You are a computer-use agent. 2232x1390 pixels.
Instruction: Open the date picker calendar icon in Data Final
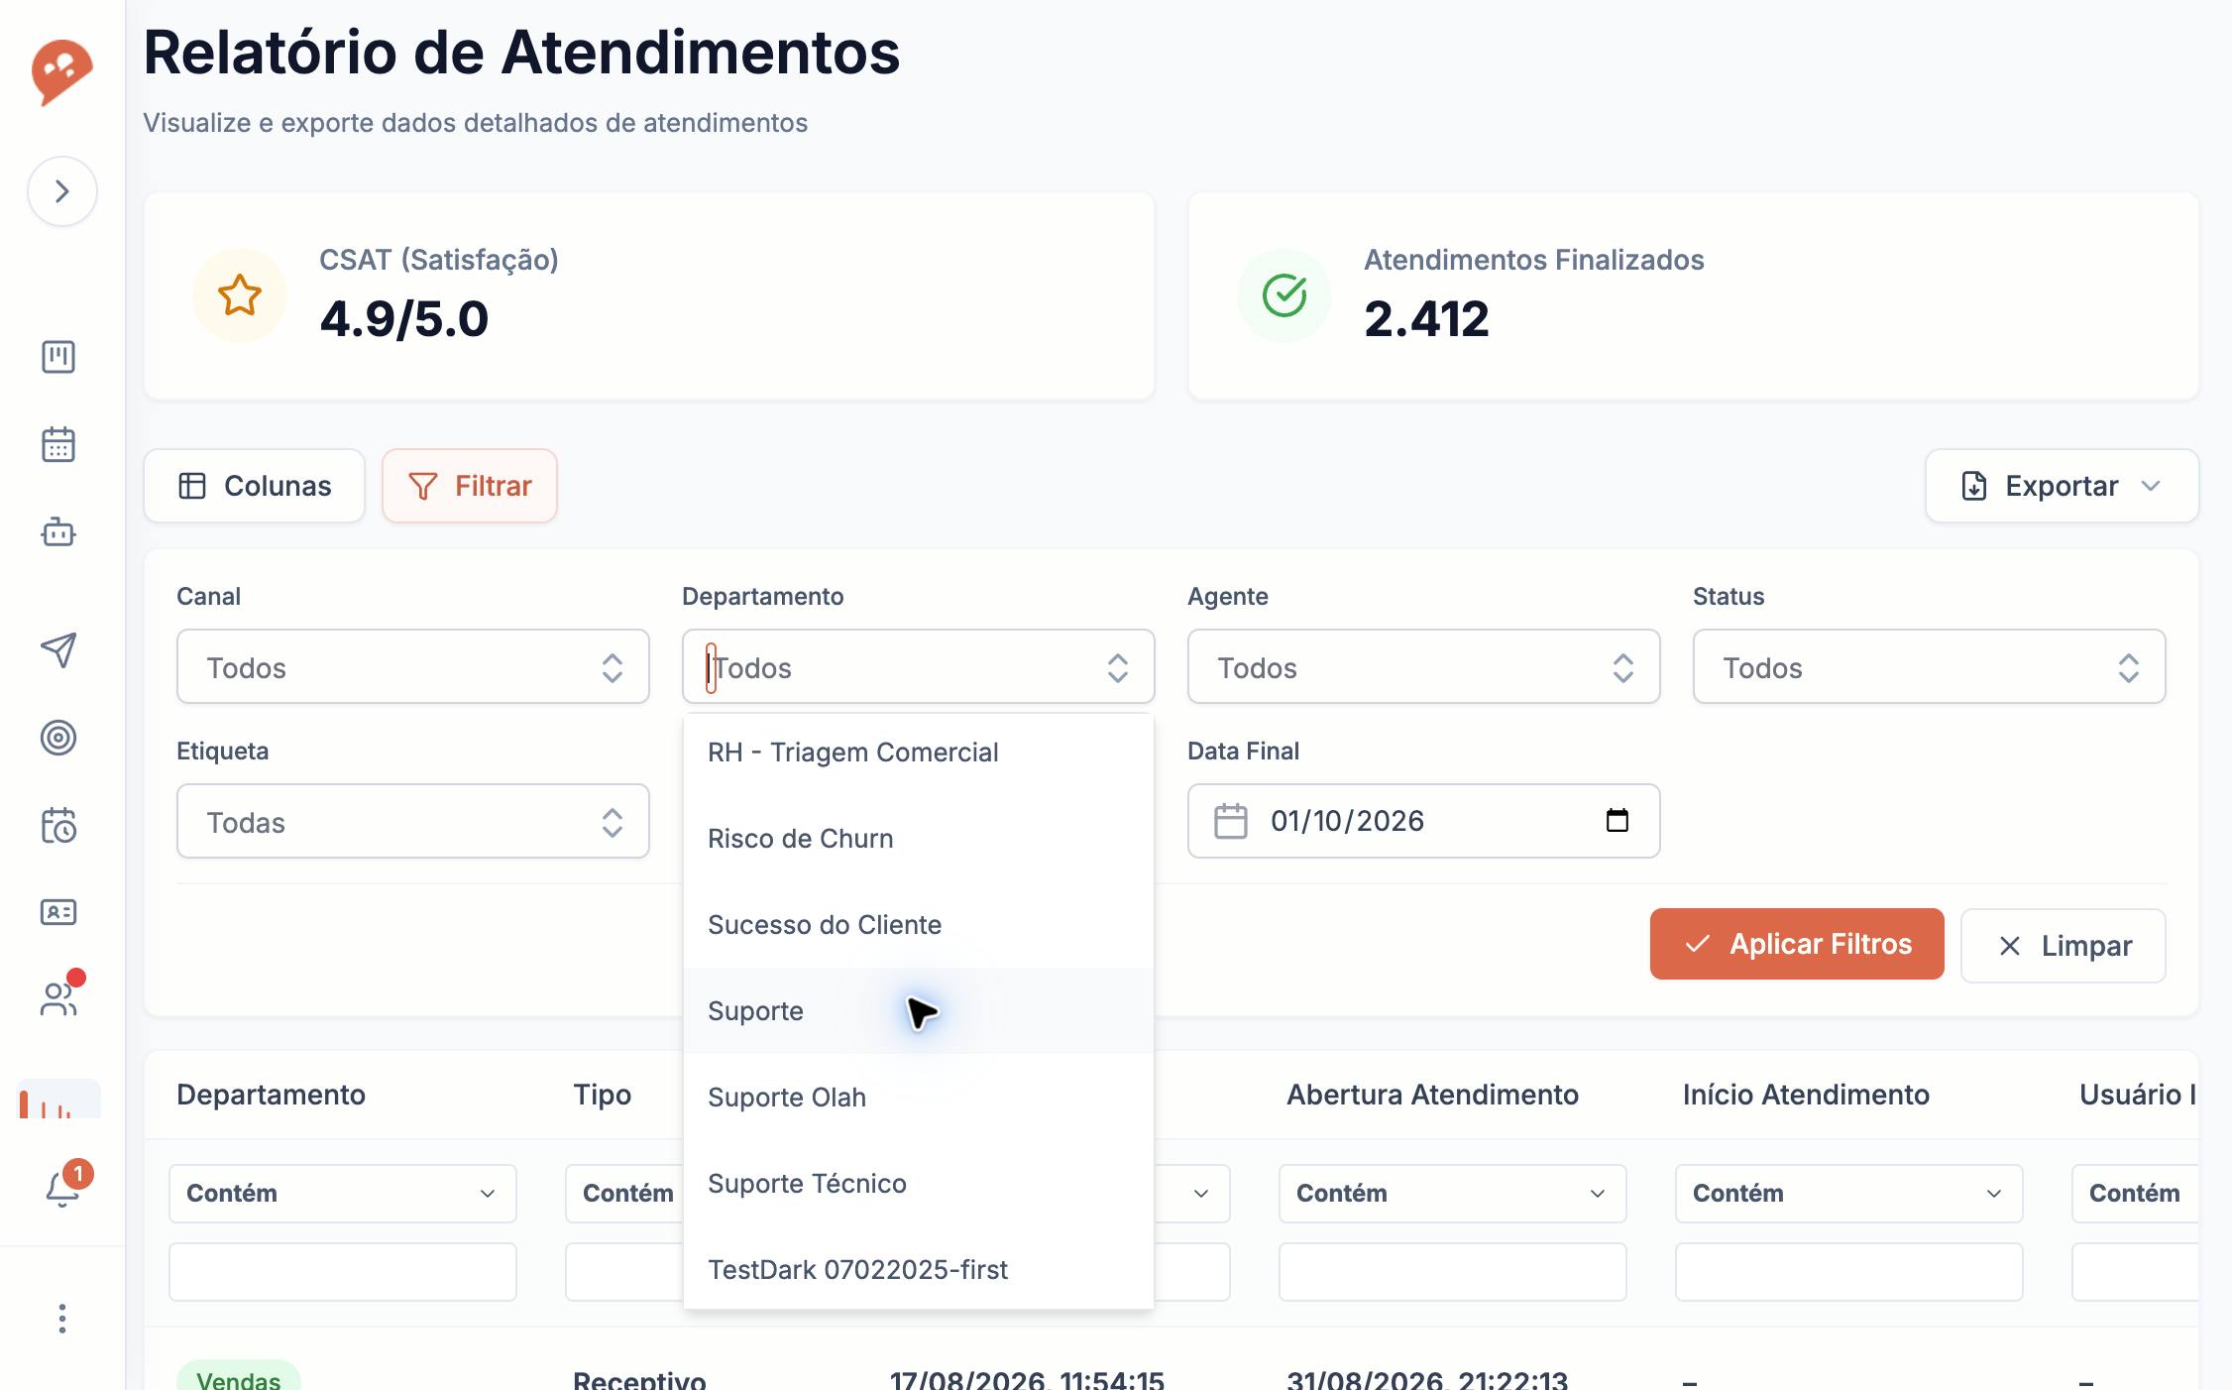coord(1618,821)
